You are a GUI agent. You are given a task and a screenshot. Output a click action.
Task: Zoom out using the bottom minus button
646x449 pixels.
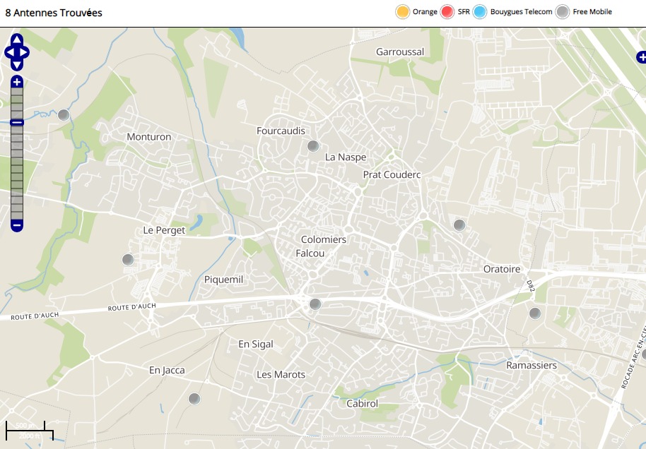click(17, 225)
